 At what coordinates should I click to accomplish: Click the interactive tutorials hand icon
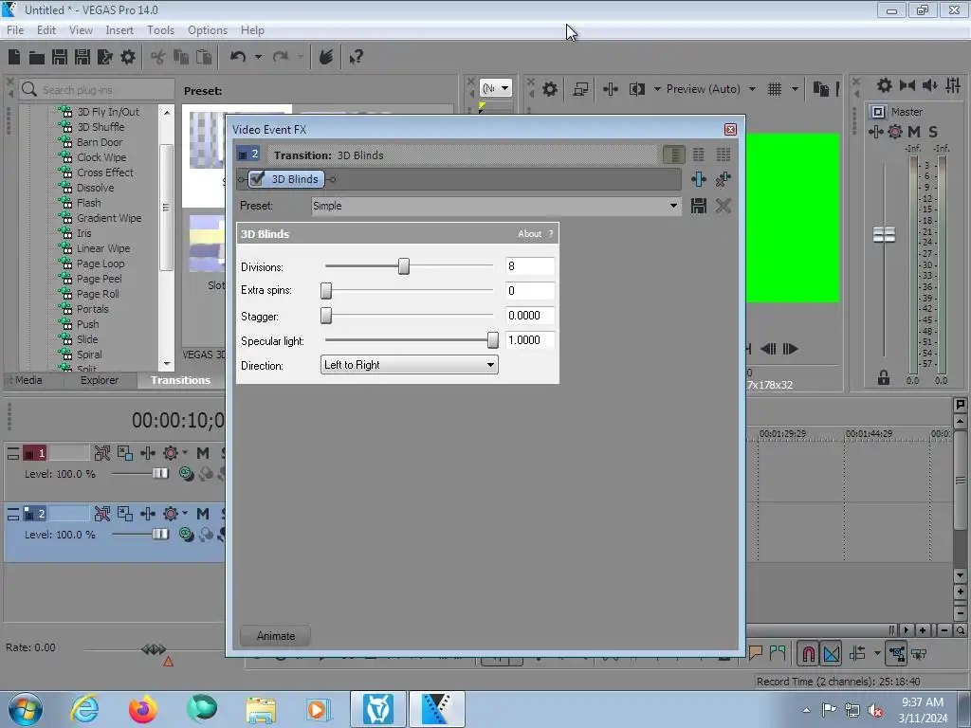(326, 57)
